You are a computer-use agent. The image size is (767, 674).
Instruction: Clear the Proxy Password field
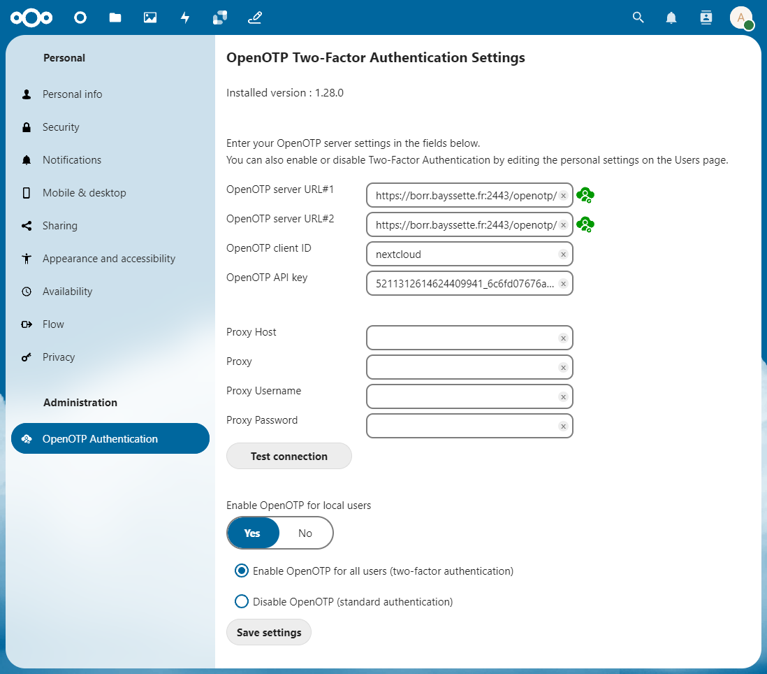coord(563,426)
